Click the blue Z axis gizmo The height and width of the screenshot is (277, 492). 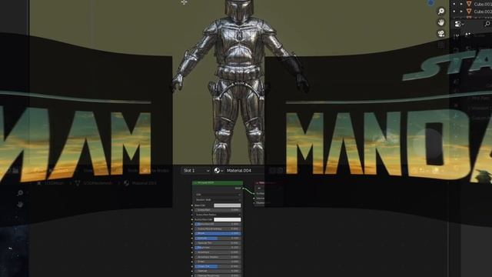pos(430,2)
